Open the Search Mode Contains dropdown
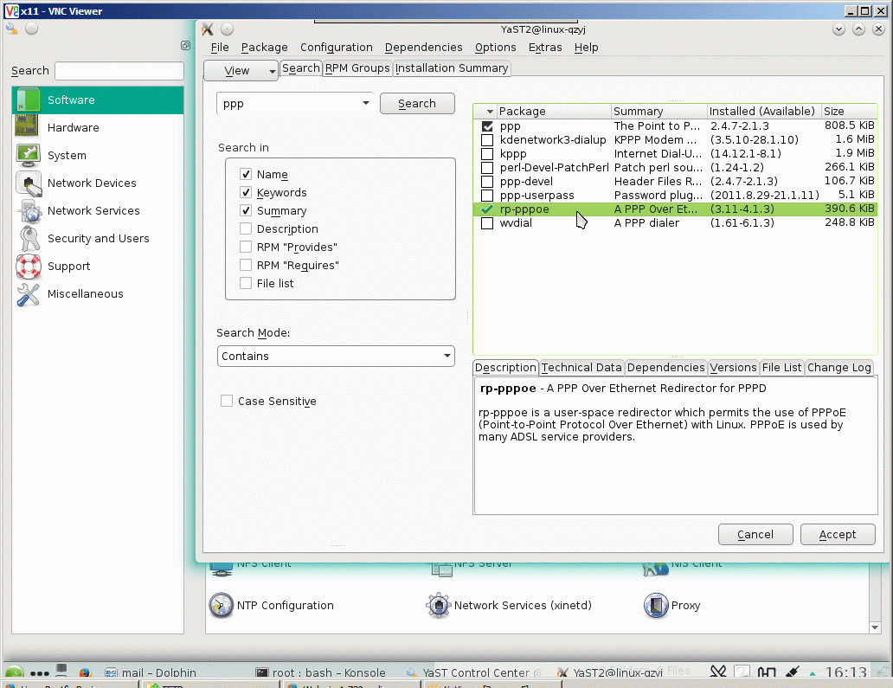Screen dimensions: 893x688 pyautogui.click(x=336, y=356)
